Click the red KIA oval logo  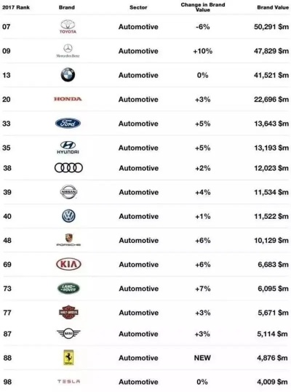click(x=68, y=264)
